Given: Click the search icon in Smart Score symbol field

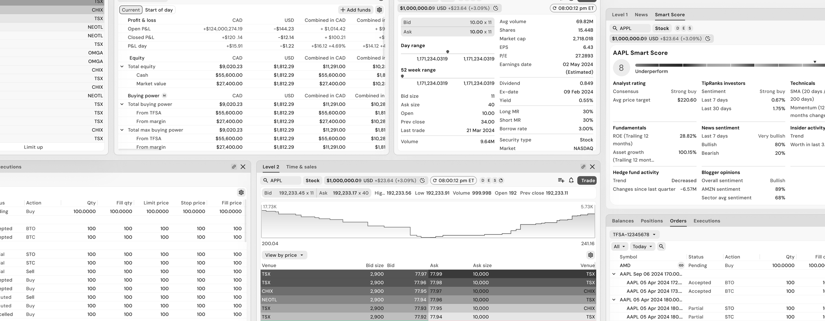Looking at the screenshot, I should [615, 28].
